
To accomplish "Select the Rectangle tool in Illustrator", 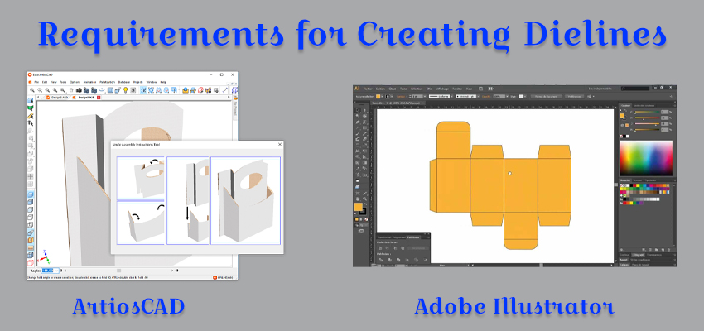I will point(364,127).
